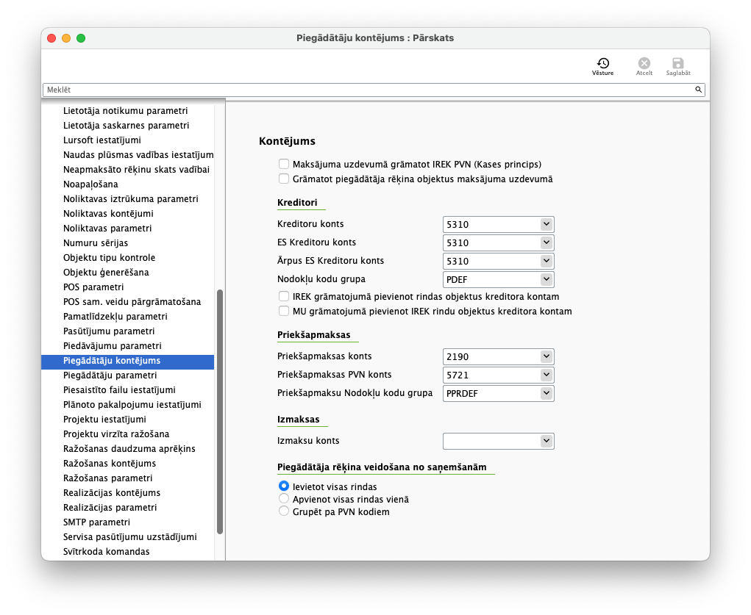
Task: Open SMTP parametri in sidebar list
Action: click(96, 522)
